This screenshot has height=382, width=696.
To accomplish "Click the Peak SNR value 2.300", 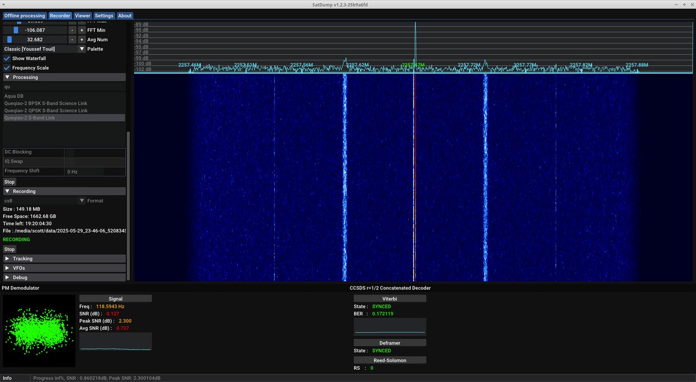I will 125,321.
